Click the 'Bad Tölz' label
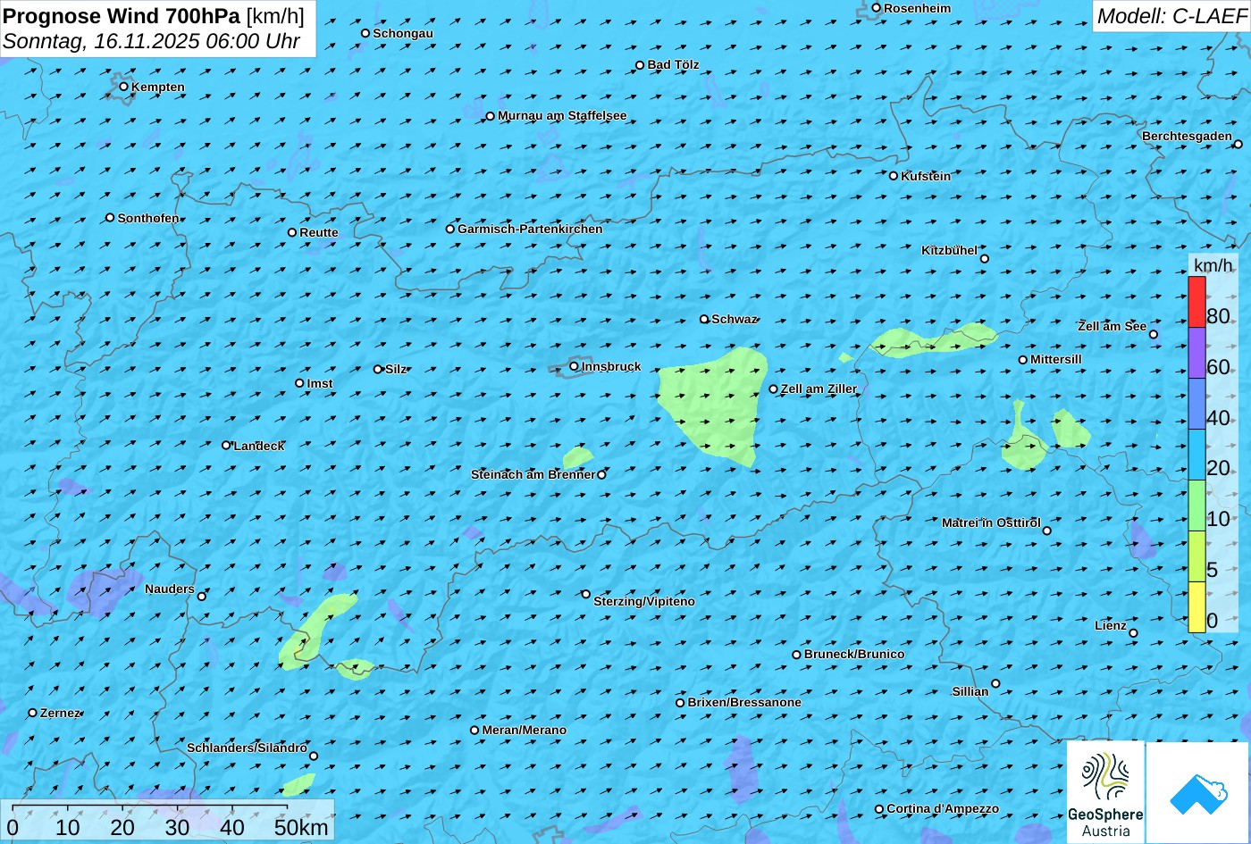1251x844 pixels. (673, 64)
